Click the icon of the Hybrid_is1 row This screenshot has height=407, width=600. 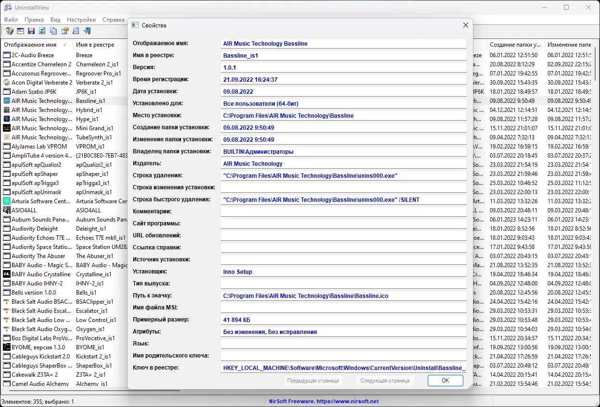click(7, 110)
